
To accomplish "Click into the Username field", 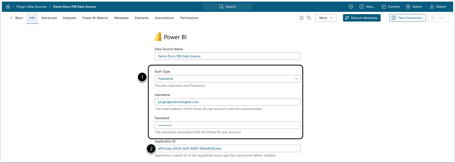I will [227, 102].
